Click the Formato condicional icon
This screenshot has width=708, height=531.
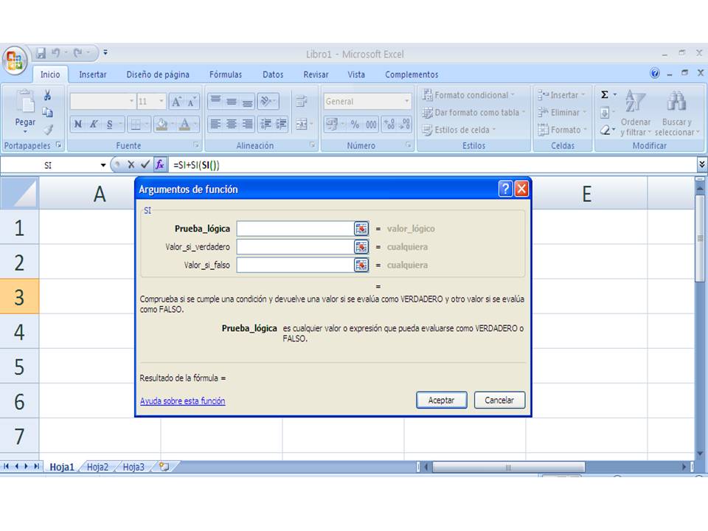click(426, 94)
